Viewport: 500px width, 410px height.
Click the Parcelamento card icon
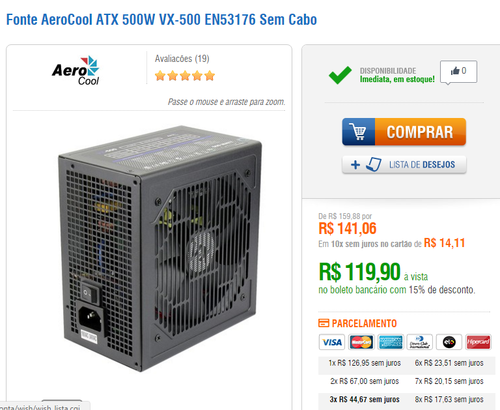[324, 323]
